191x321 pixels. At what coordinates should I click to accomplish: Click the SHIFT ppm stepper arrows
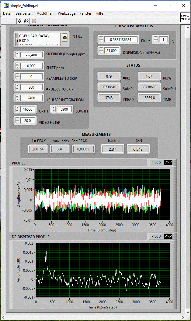click(x=17, y=66)
